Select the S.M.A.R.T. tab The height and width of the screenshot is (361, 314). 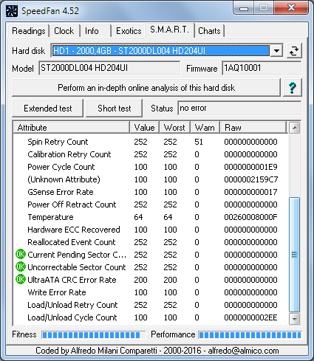click(x=170, y=30)
